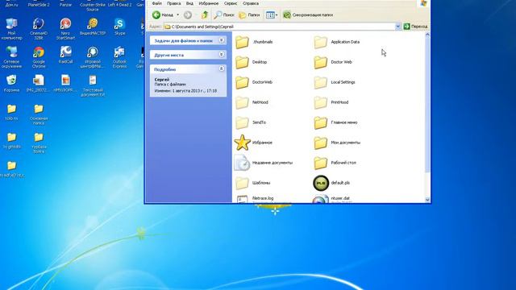Select the Основная папка desktop folder

coord(39,114)
